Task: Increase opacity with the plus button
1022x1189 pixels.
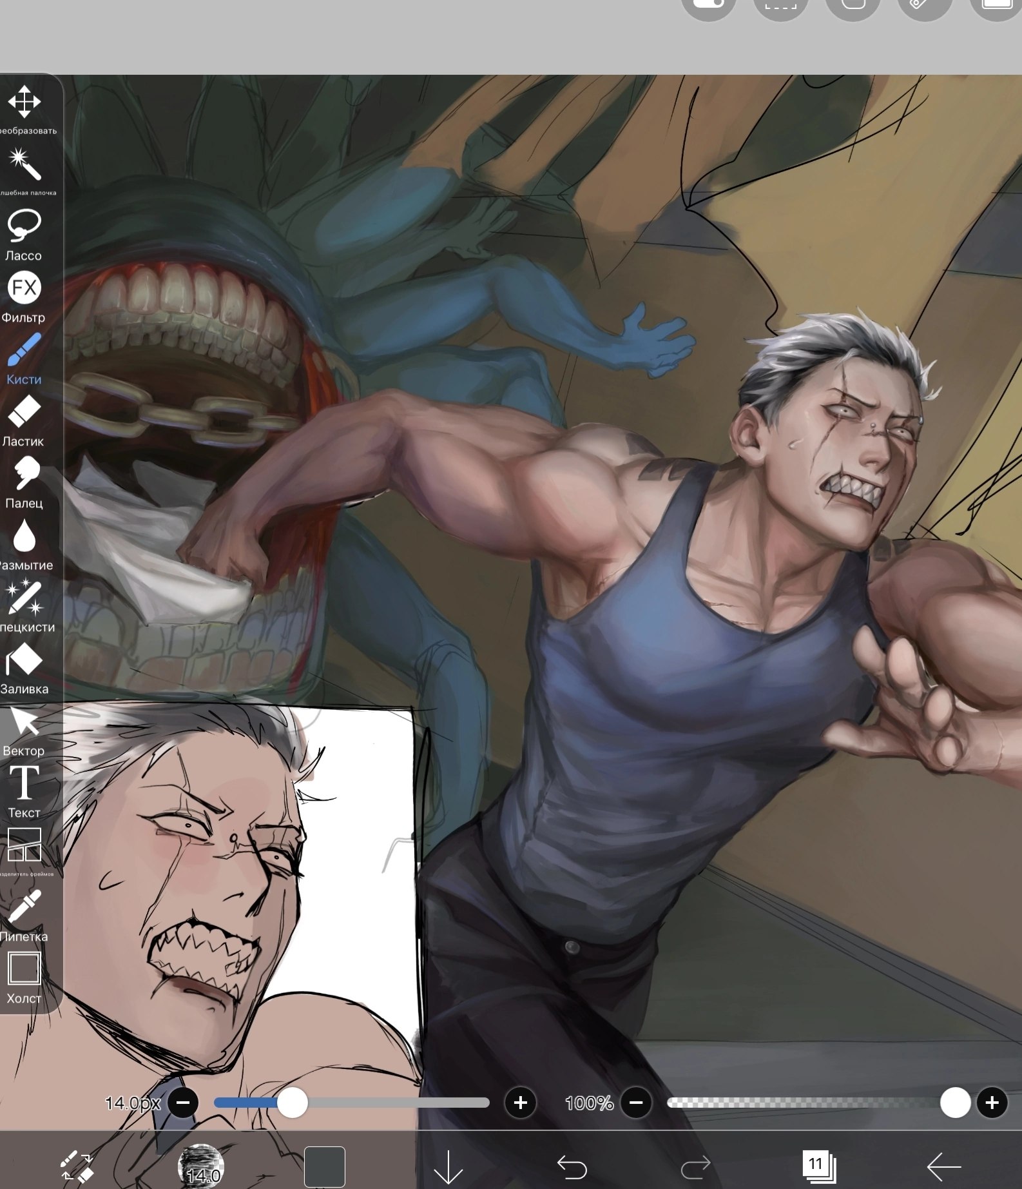Action: (992, 1103)
